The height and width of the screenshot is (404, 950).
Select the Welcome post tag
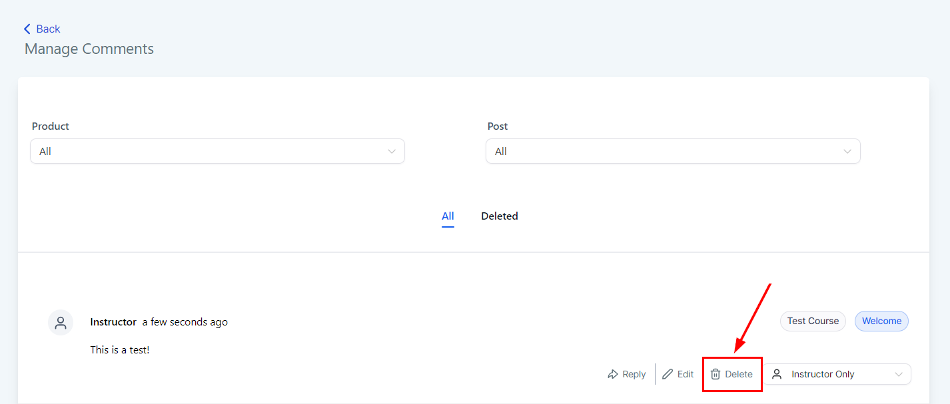[881, 321]
